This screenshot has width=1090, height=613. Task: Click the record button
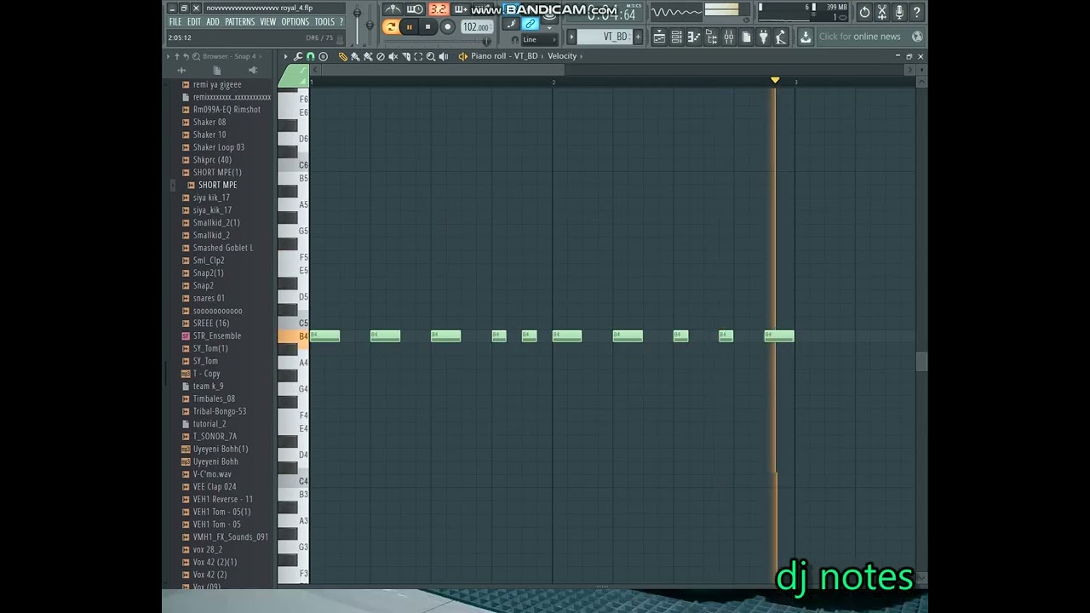tap(448, 27)
